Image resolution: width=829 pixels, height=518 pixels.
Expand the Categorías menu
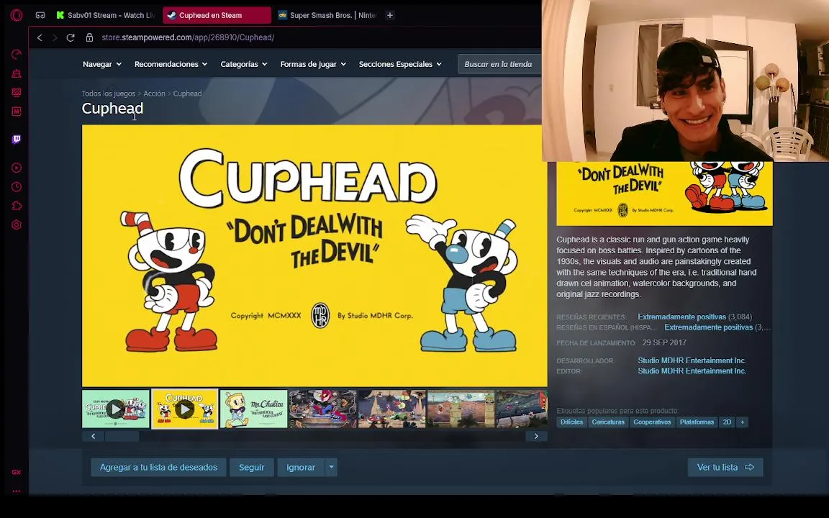point(244,64)
